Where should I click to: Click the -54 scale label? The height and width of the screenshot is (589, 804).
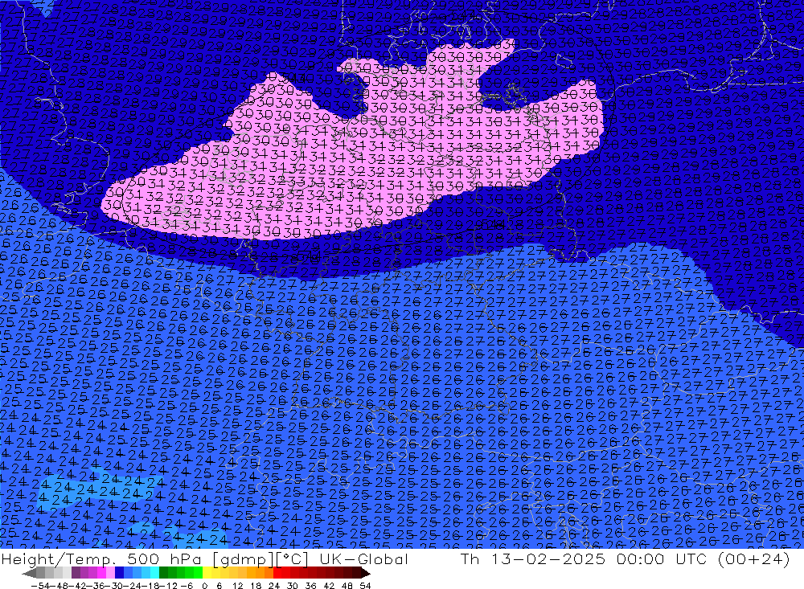(x=40, y=586)
